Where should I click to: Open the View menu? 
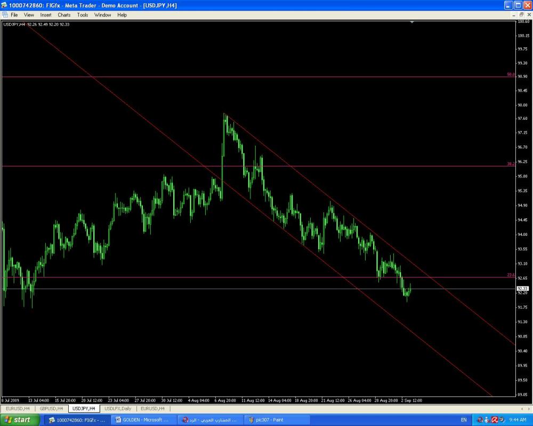tap(29, 15)
